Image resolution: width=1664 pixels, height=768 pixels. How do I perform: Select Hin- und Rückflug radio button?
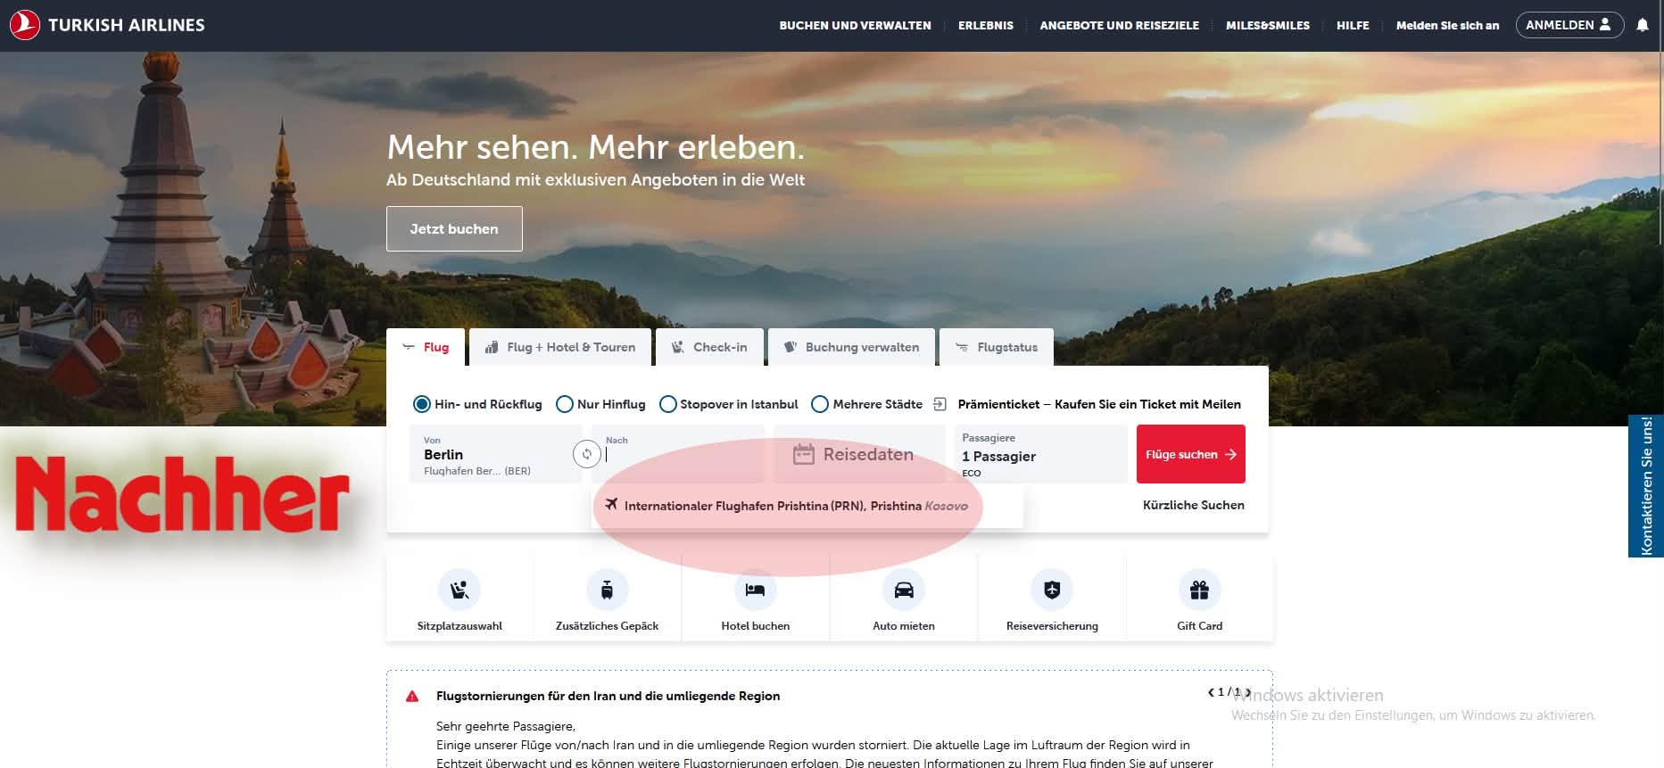tap(421, 404)
